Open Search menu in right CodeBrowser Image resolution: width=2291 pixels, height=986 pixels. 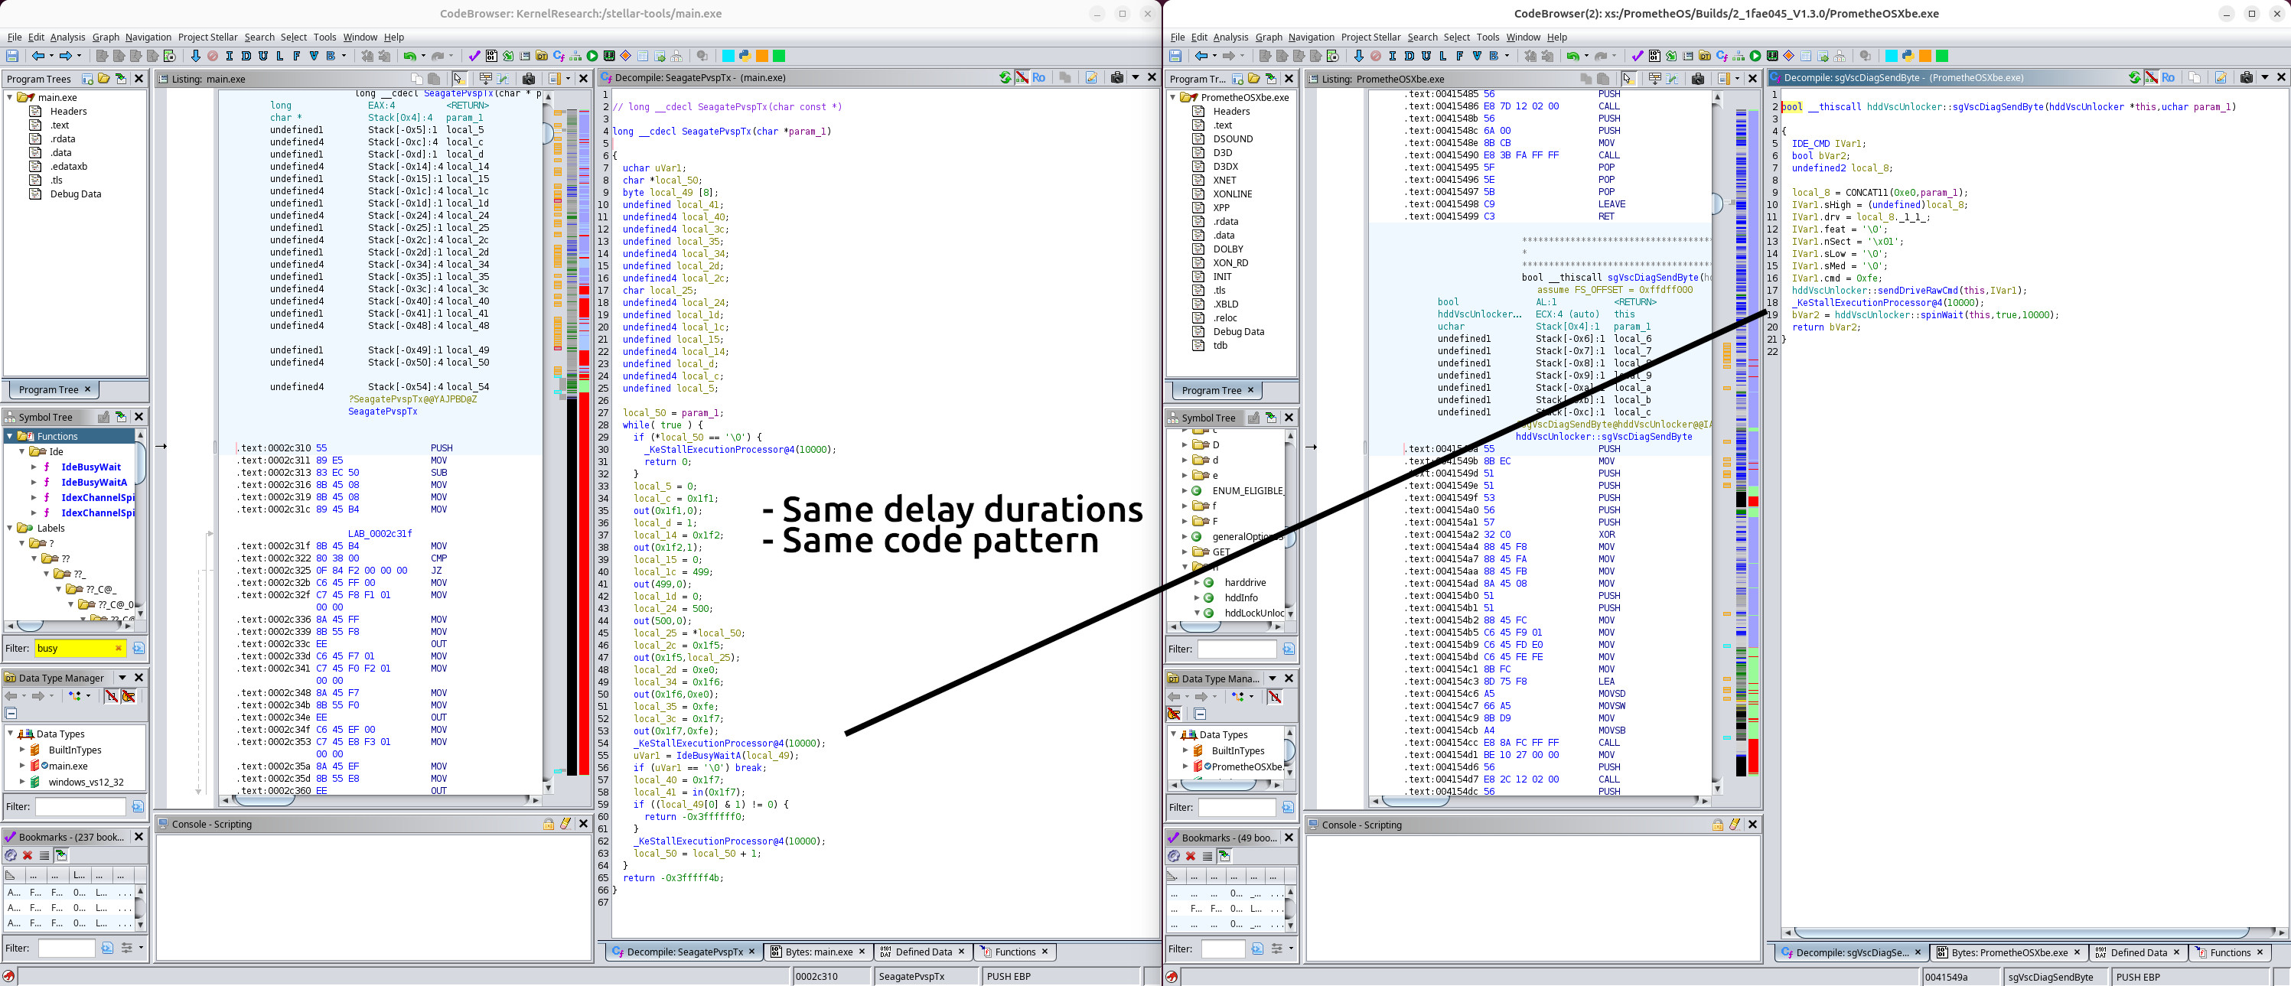tap(1422, 37)
